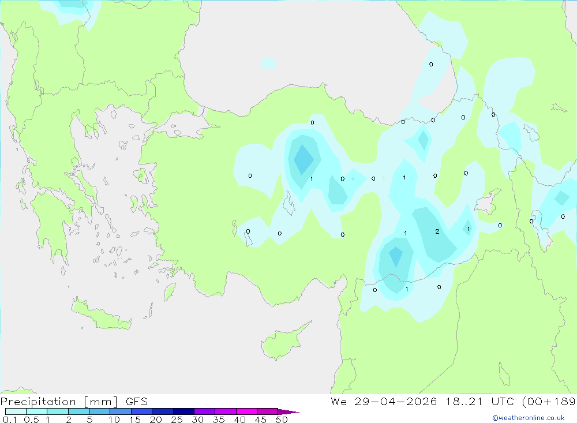Click the '0.5' legend scale label
Viewport: 577px width, 423px height.
[31, 420]
